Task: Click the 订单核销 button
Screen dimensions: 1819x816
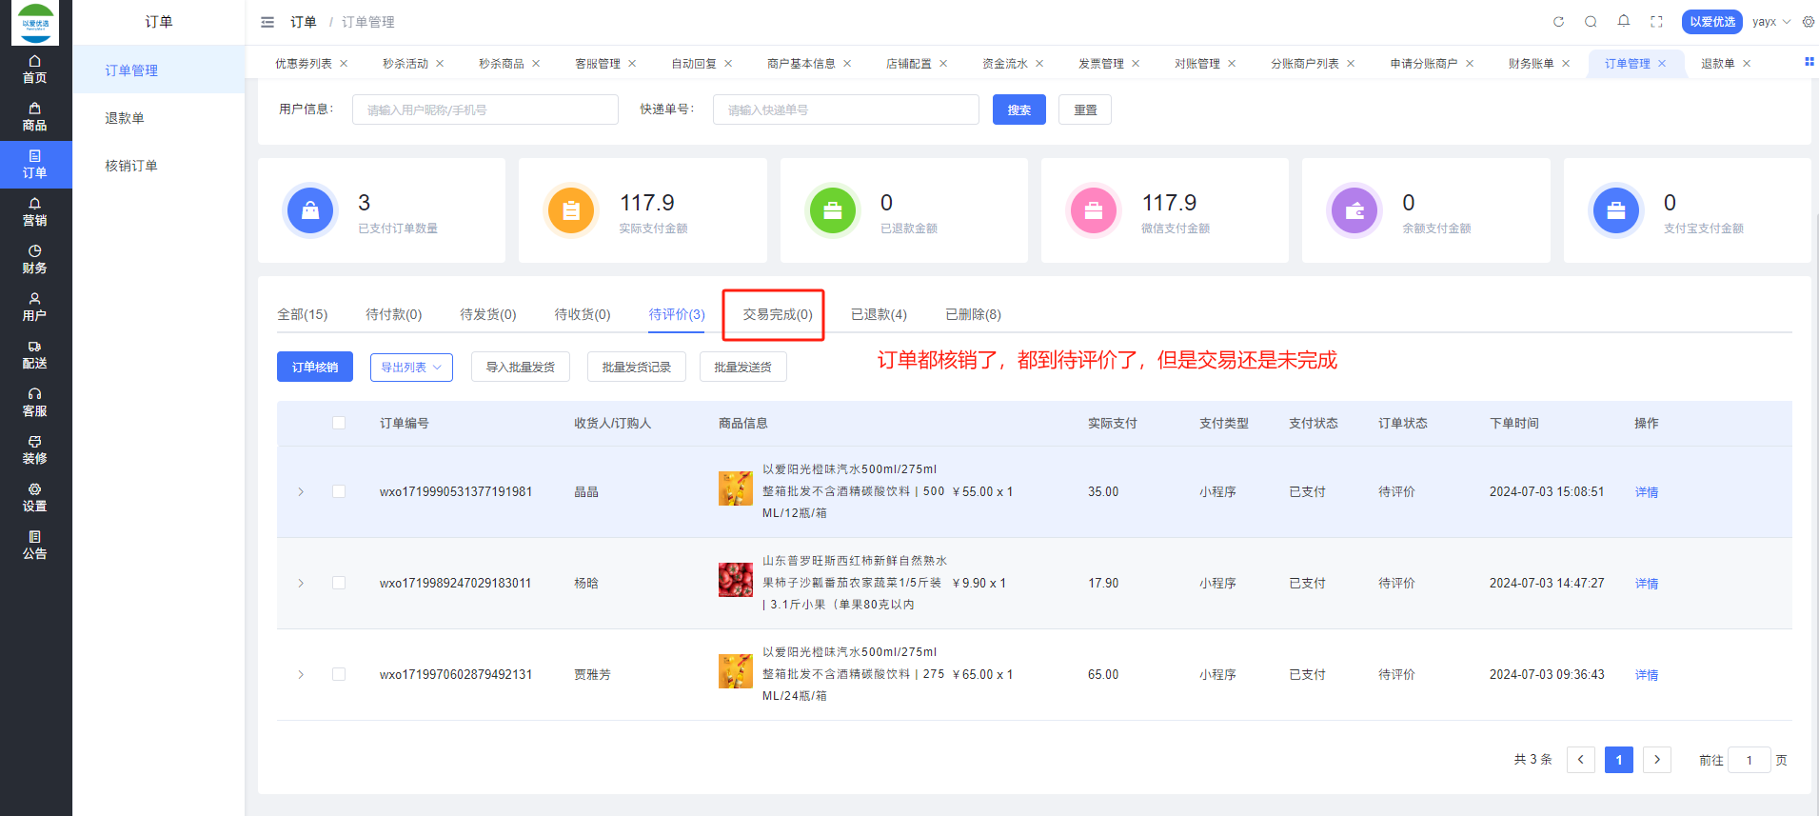Action: point(315,367)
